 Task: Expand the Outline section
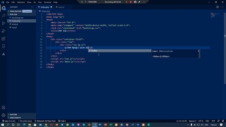point(22,114)
